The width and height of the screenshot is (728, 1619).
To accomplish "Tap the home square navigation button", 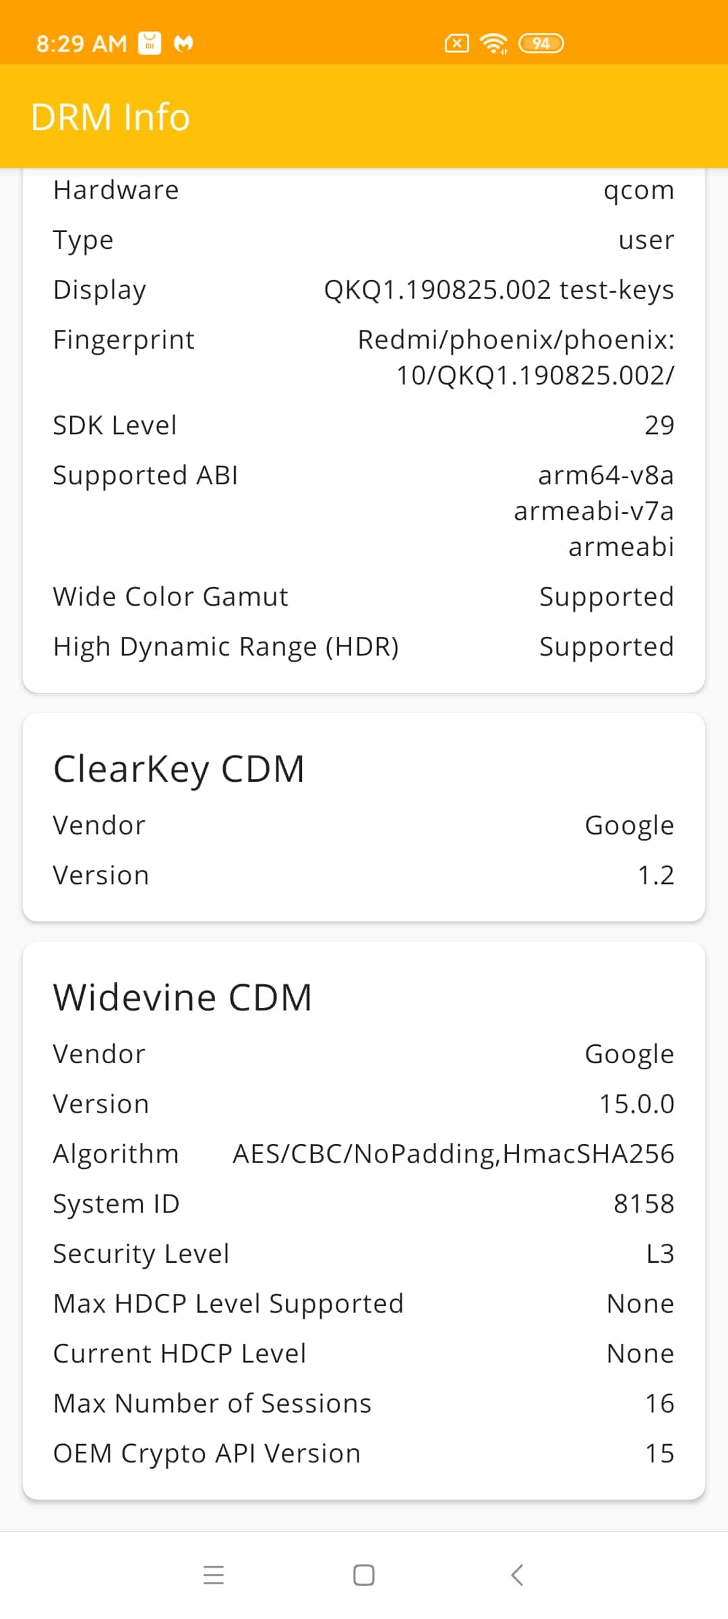I will (x=364, y=1575).
